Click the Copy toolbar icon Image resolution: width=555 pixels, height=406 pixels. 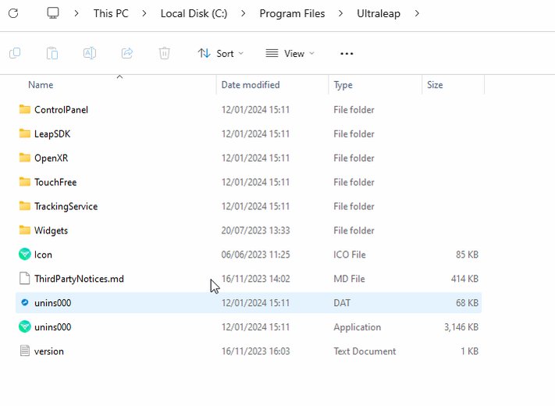(x=15, y=53)
